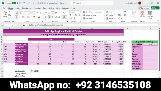Toggle the AutoSave switch
This screenshot has width=161, height=91.
coord(15,3)
